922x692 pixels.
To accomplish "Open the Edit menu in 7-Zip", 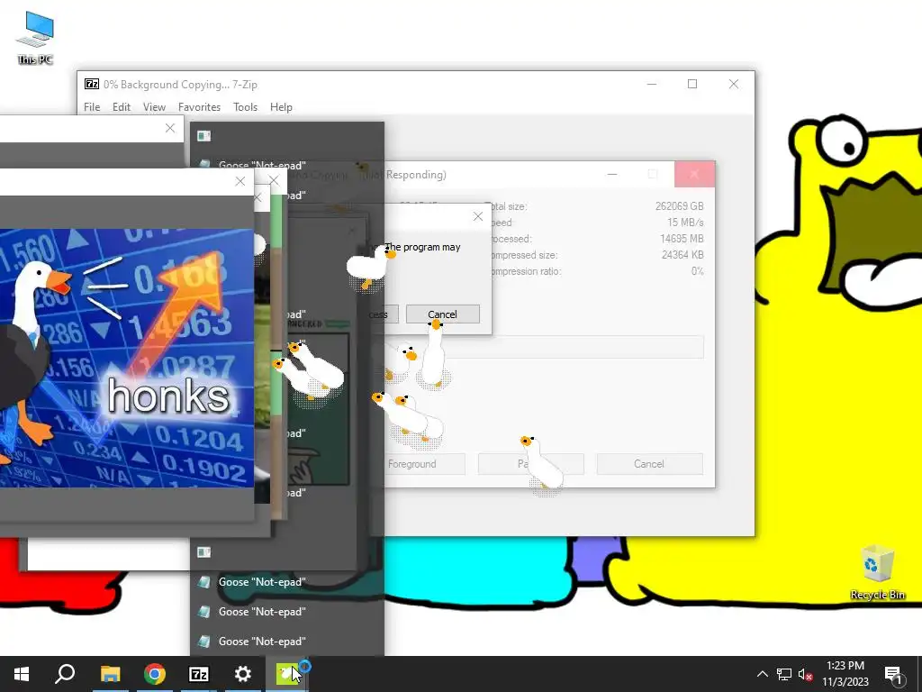I will tap(122, 107).
